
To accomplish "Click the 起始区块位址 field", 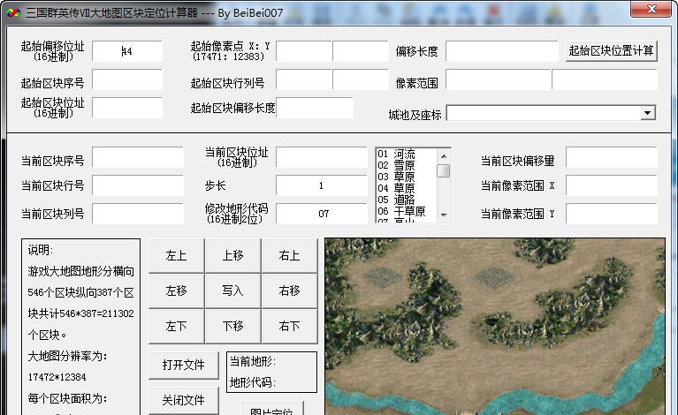I will (x=127, y=108).
